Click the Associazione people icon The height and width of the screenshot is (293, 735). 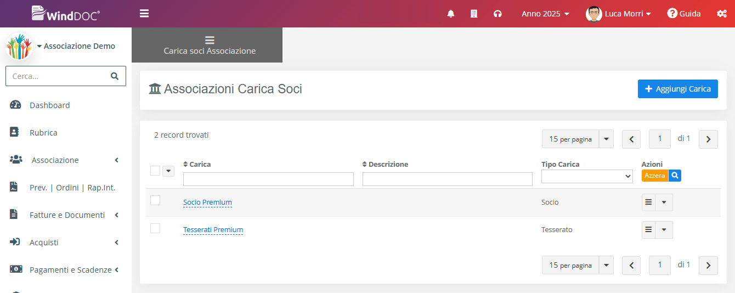click(16, 160)
